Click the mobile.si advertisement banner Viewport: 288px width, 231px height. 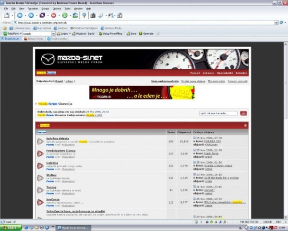click(x=142, y=92)
